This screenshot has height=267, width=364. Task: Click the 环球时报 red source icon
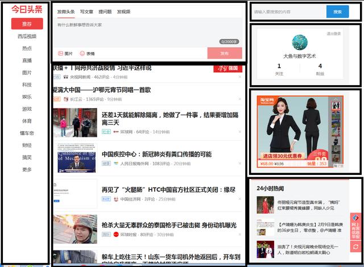click(x=116, y=235)
